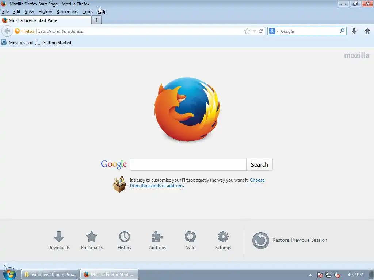Click the network tray icon
The image size is (374, 280).
click(x=328, y=275)
